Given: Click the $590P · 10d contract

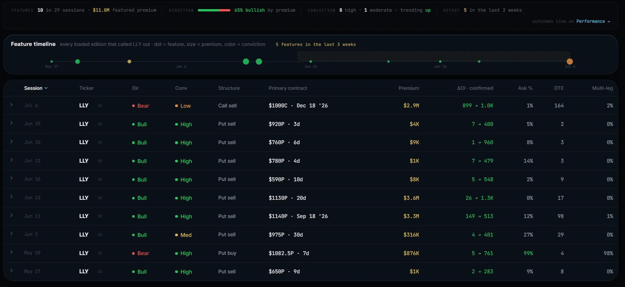Looking at the screenshot, I should pos(286,179).
